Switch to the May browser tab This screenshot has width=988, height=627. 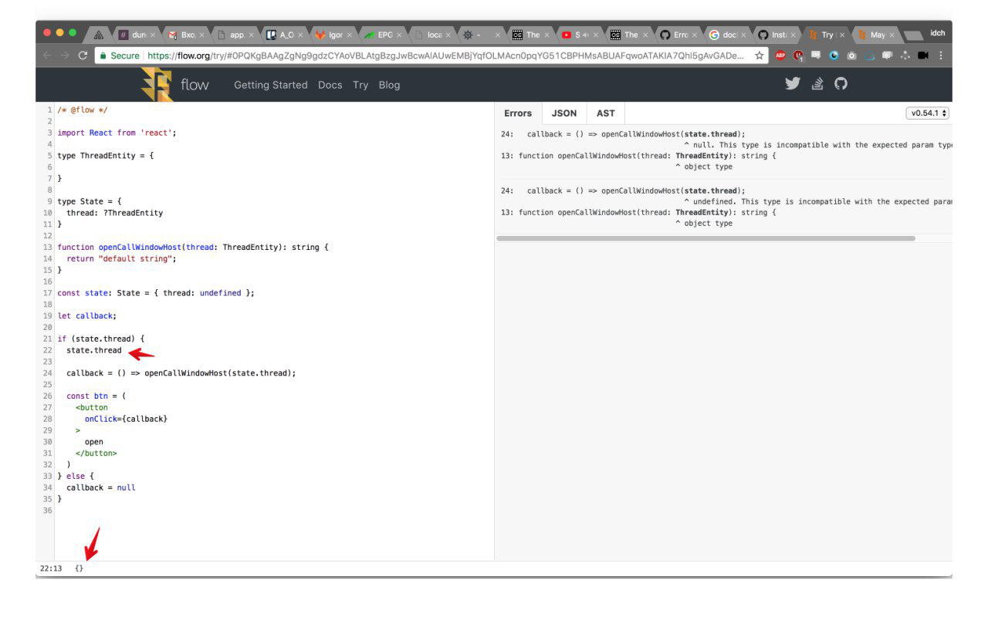(878, 34)
